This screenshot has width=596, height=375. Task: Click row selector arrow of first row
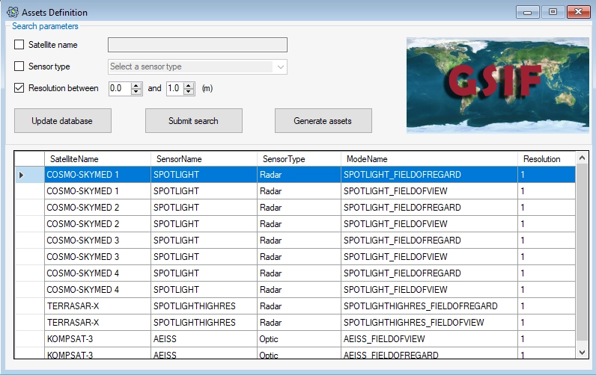[x=30, y=175]
